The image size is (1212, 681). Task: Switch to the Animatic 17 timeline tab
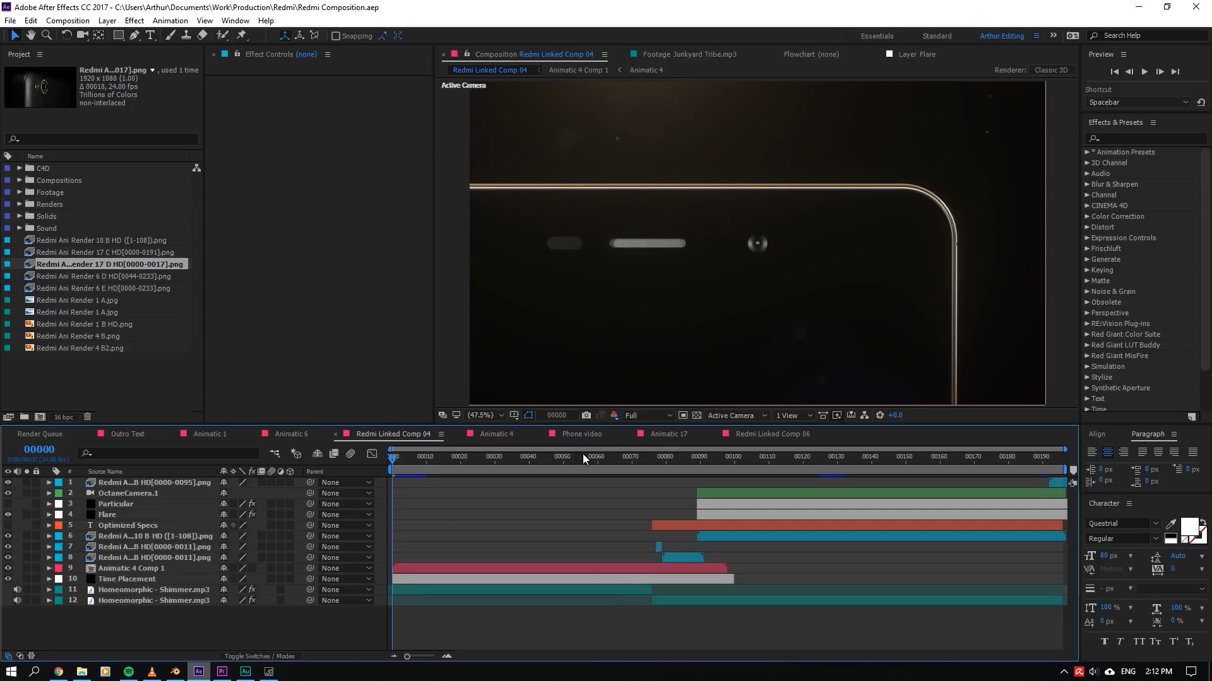point(668,434)
